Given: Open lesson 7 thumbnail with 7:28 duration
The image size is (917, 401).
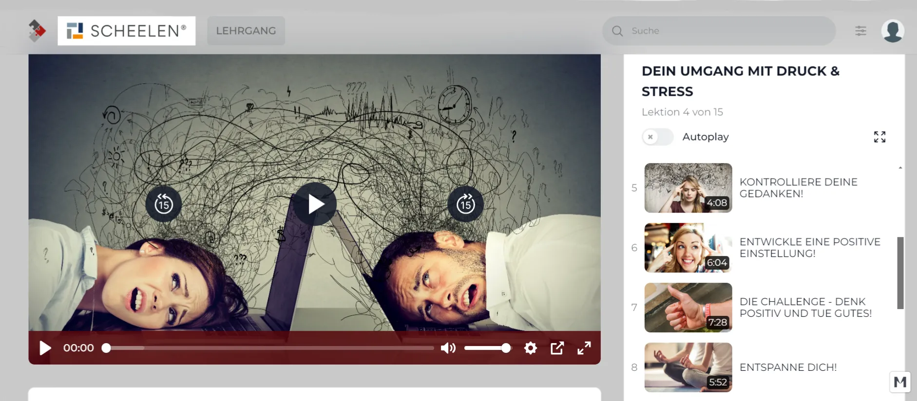Looking at the screenshot, I should 688,308.
